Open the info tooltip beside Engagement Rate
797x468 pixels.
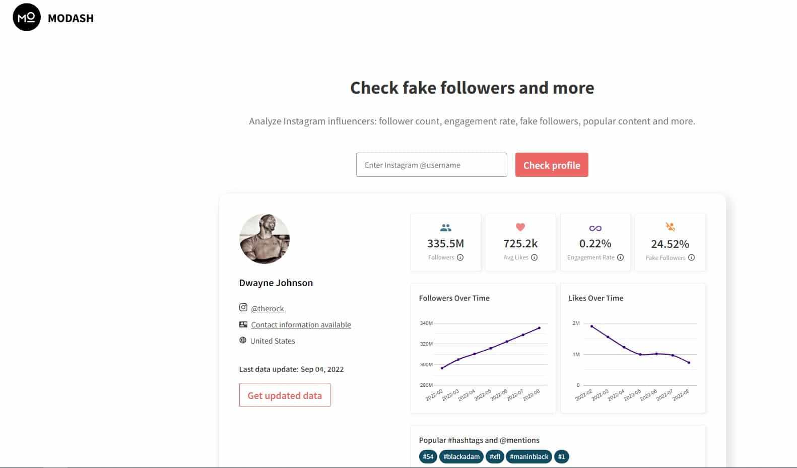619,257
